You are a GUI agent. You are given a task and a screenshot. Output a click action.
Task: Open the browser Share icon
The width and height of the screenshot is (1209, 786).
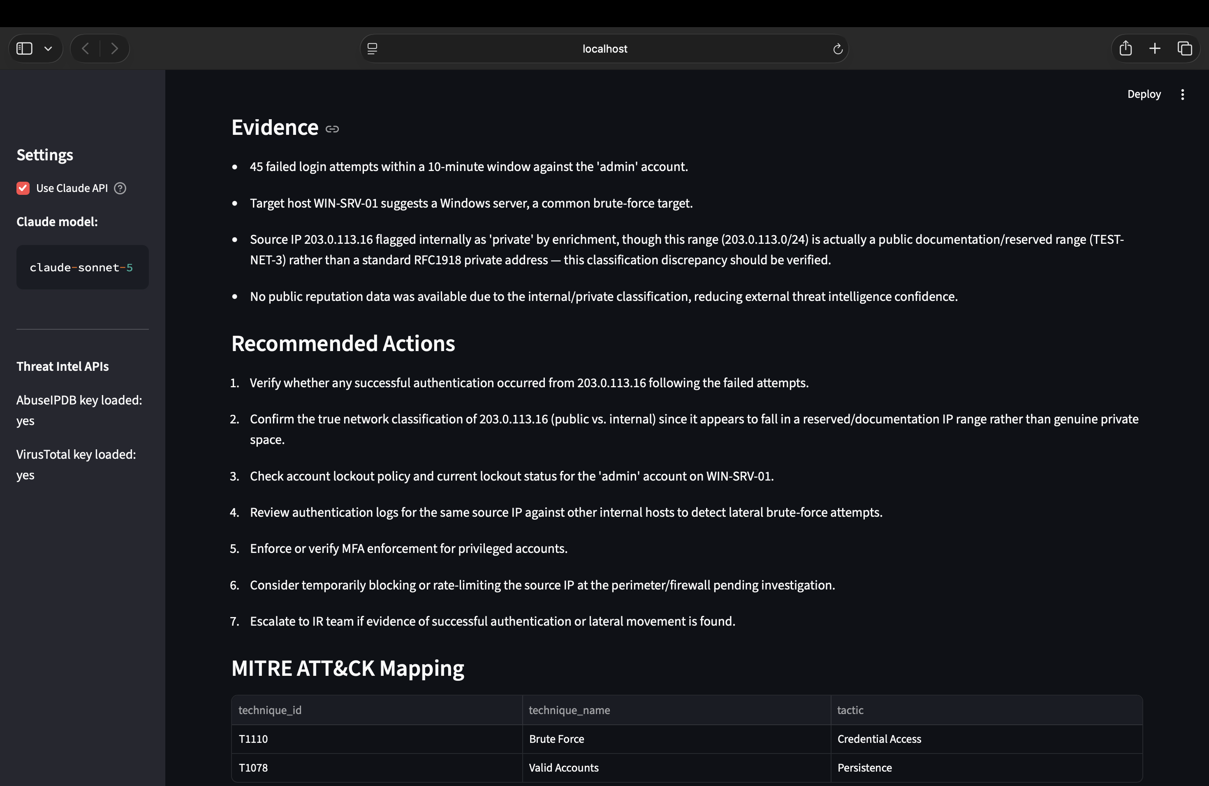(1126, 48)
